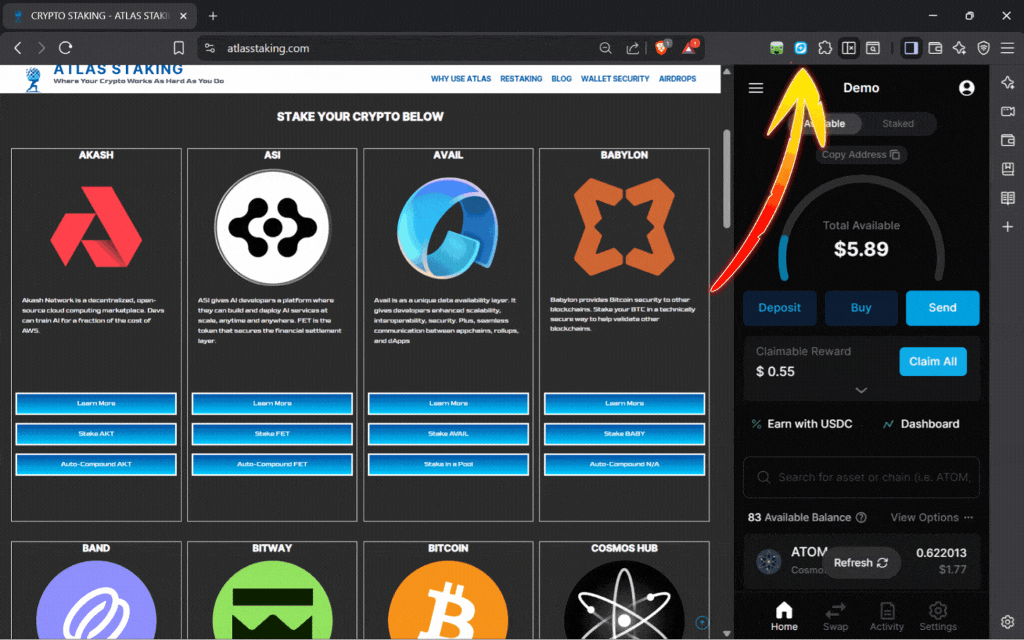Open the WALLET SECURITY menu item

point(614,78)
